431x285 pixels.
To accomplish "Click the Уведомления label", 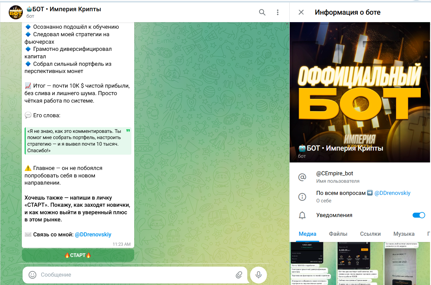I will tap(334, 215).
